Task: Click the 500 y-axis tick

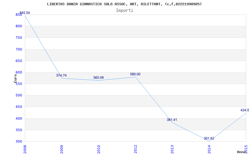Action: click(x=19, y=95)
